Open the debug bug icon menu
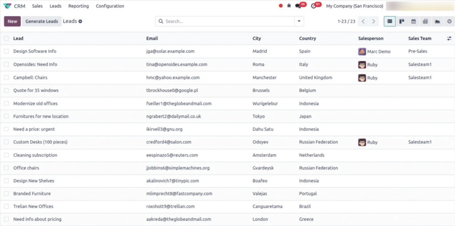Viewport: 455px width, 226px height. tap(289, 6)
